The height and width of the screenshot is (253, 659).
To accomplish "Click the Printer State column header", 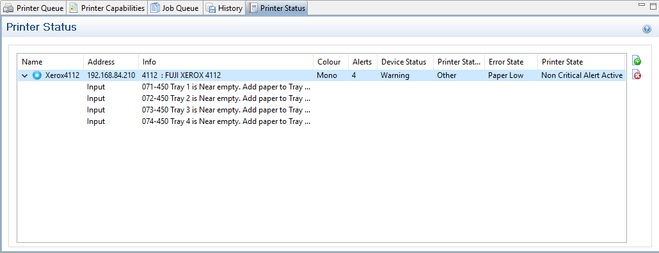I will tap(582, 62).
